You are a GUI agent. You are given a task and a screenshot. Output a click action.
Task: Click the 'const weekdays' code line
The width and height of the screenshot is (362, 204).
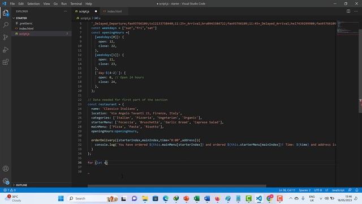pyautogui.click(x=124, y=28)
